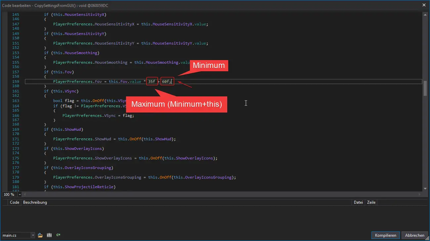Viewport: 430px width, 241px height.
Task: Sort errors by the Code column header
Action: click(x=15, y=202)
